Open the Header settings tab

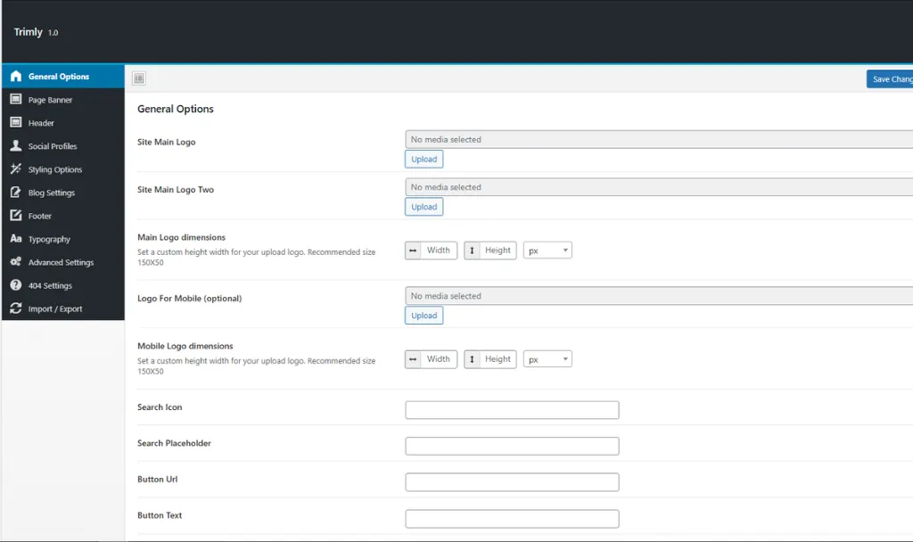(41, 123)
